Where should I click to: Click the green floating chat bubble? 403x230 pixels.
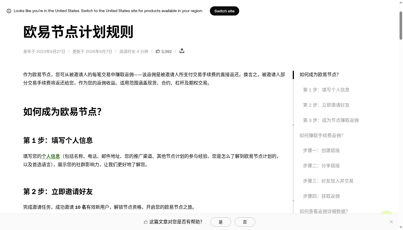click(386, 212)
